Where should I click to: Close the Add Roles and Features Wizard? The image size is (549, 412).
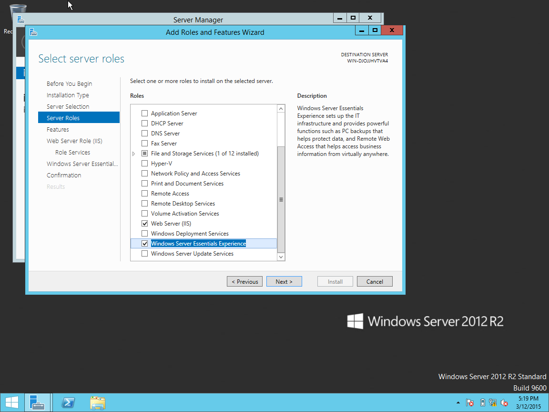pyautogui.click(x=392, y=30)
